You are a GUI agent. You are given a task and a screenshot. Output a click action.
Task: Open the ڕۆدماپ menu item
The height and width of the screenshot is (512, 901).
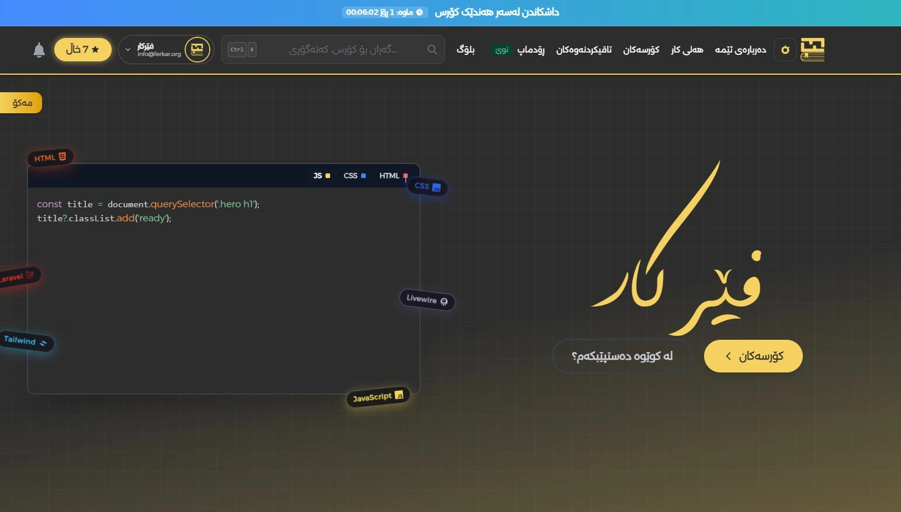pyautogui.click(x=531, y=50)
